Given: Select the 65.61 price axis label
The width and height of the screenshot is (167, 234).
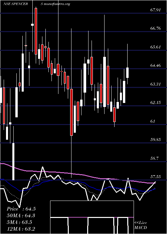Looking at the screenshot, I should tap(156, 47).
